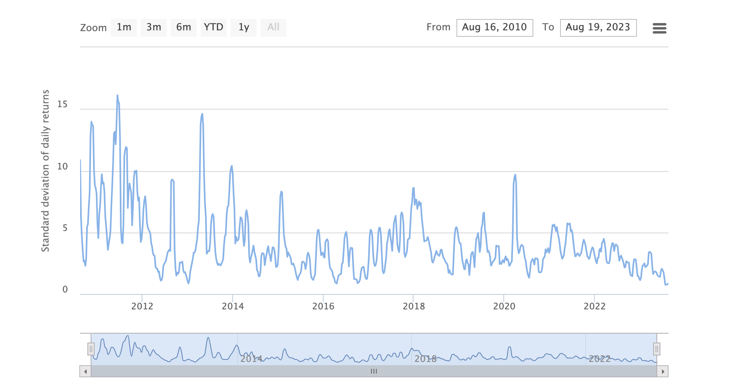
Task: Click the Standard deviation of daily returns axis title
Action: pos(45,171)
